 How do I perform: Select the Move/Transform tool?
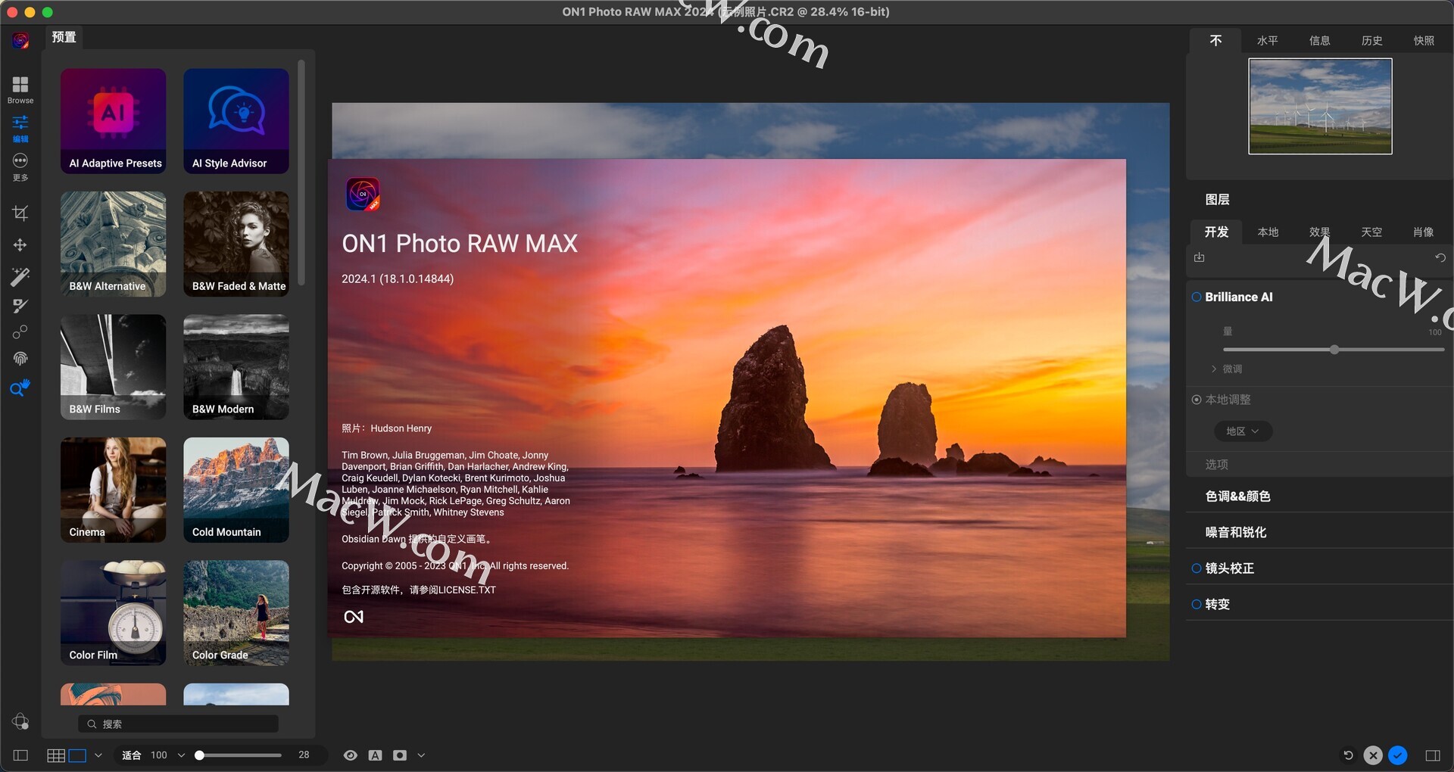pyautogui.click(x=20, y=244)
